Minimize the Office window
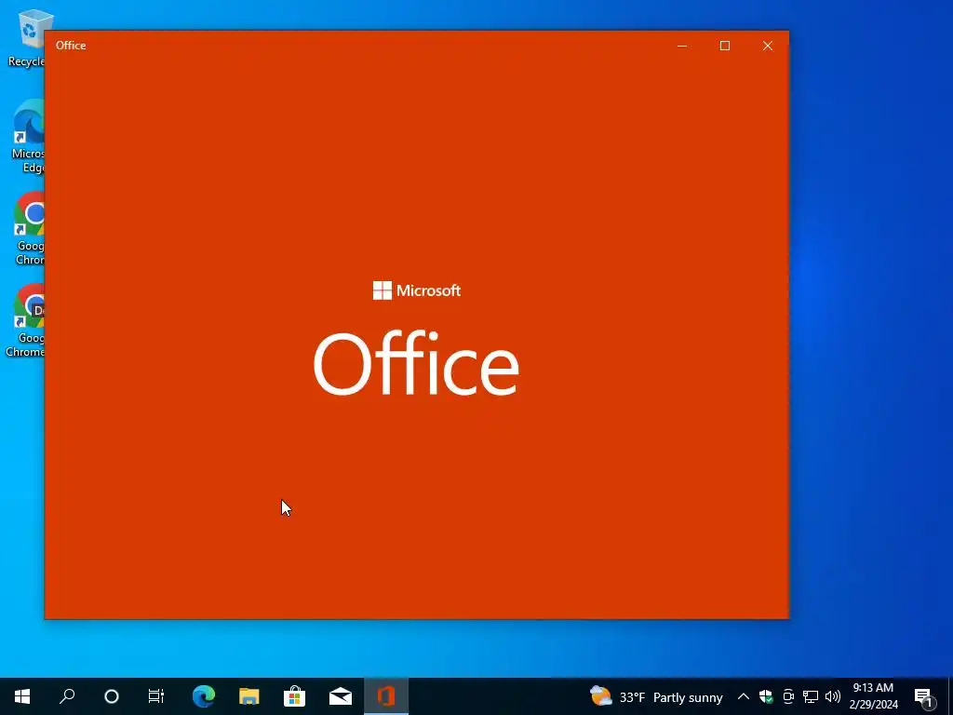Viewport: 953px width, 715px height. point(682,46)
